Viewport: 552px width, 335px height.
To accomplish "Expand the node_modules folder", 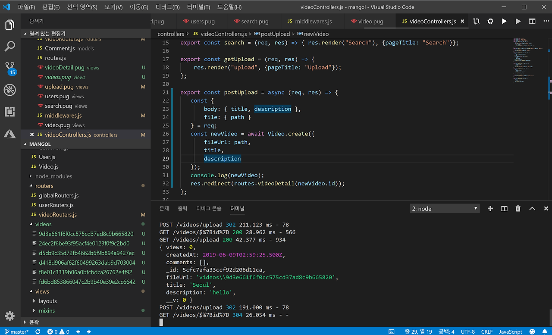I will pyautogui.click(x=53, y=176).
